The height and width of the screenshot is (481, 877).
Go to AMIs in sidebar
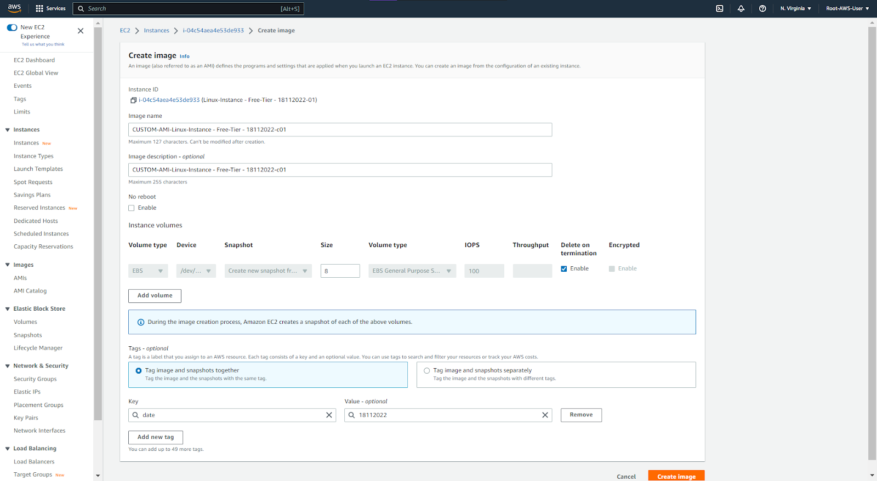pos(20,278)
